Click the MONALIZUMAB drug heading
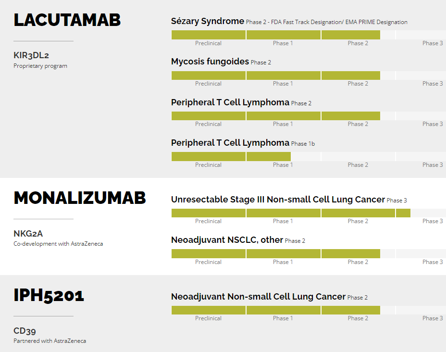Screen dimensions: 446x352 (79, 198)
